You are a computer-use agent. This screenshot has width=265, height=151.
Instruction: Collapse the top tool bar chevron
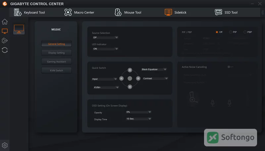click(x=262, y=12)
